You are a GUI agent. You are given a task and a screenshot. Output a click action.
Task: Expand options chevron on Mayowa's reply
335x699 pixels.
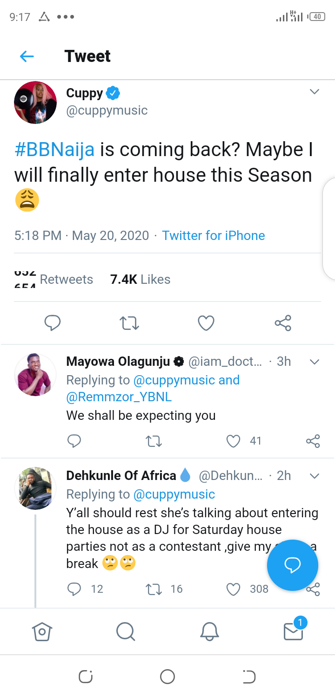[315, 362]
